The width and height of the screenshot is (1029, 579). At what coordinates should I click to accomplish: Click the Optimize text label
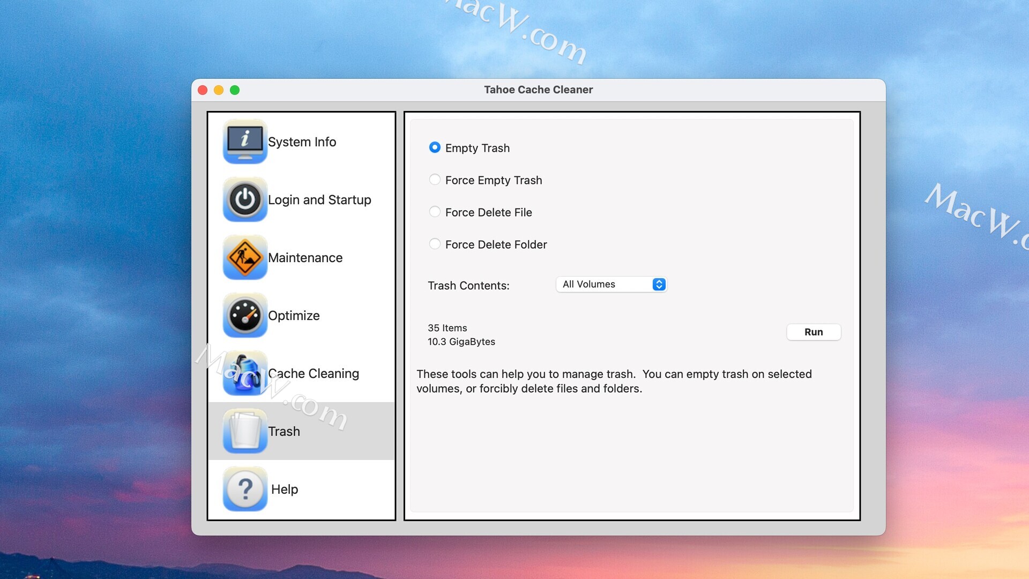(x=294, y=316)
